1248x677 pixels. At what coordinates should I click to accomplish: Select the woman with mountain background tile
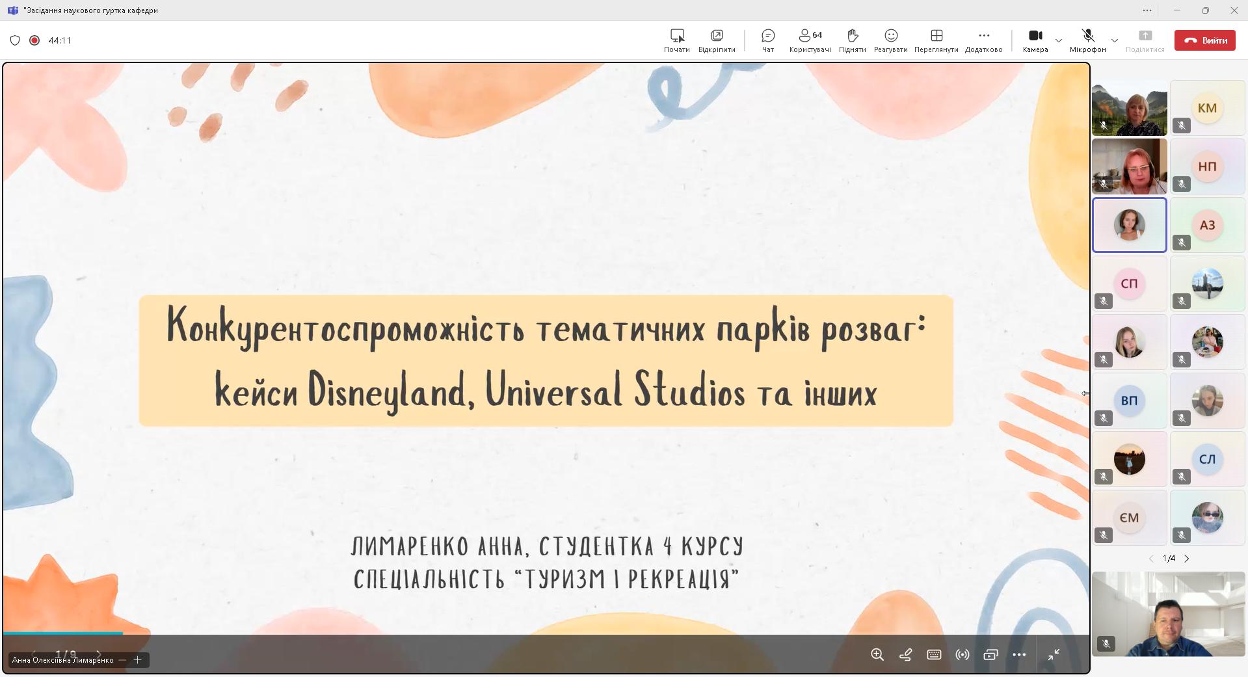[1130, 108]
